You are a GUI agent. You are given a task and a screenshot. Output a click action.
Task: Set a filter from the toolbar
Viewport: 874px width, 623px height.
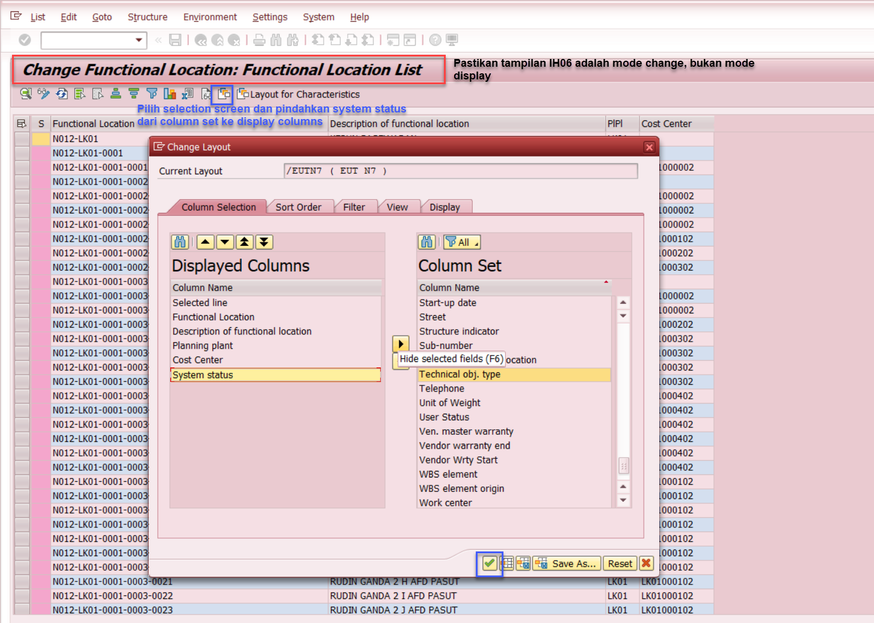pos(151,94)
